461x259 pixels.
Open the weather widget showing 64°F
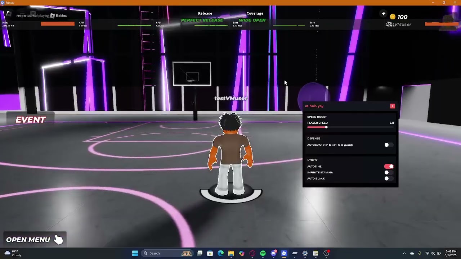click(x=13, y=253)
